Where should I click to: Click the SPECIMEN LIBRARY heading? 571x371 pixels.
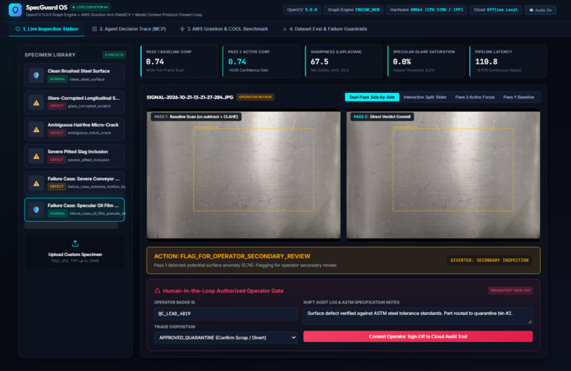pyautogui.click(x=50, y=55)
